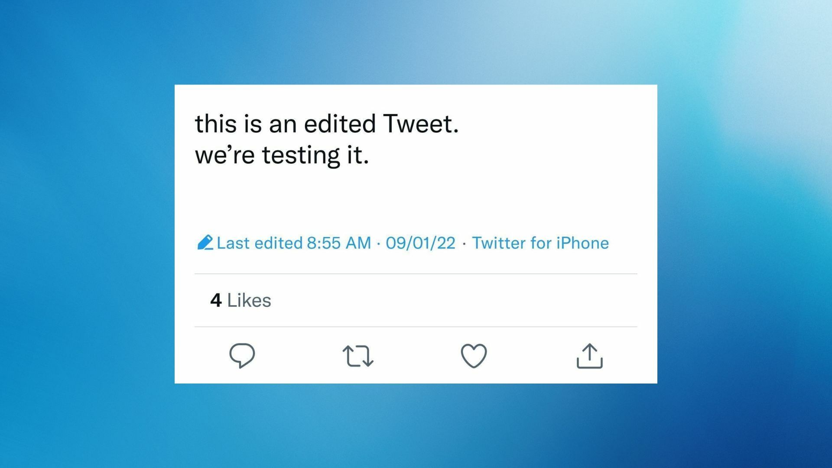Tap the retweet arrows to quote tweet
The height and width of the screenshot is (468, 832).
click(x=357, y=356)
